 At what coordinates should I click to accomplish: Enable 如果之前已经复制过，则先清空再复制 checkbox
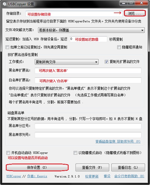(x=7, y=47)
